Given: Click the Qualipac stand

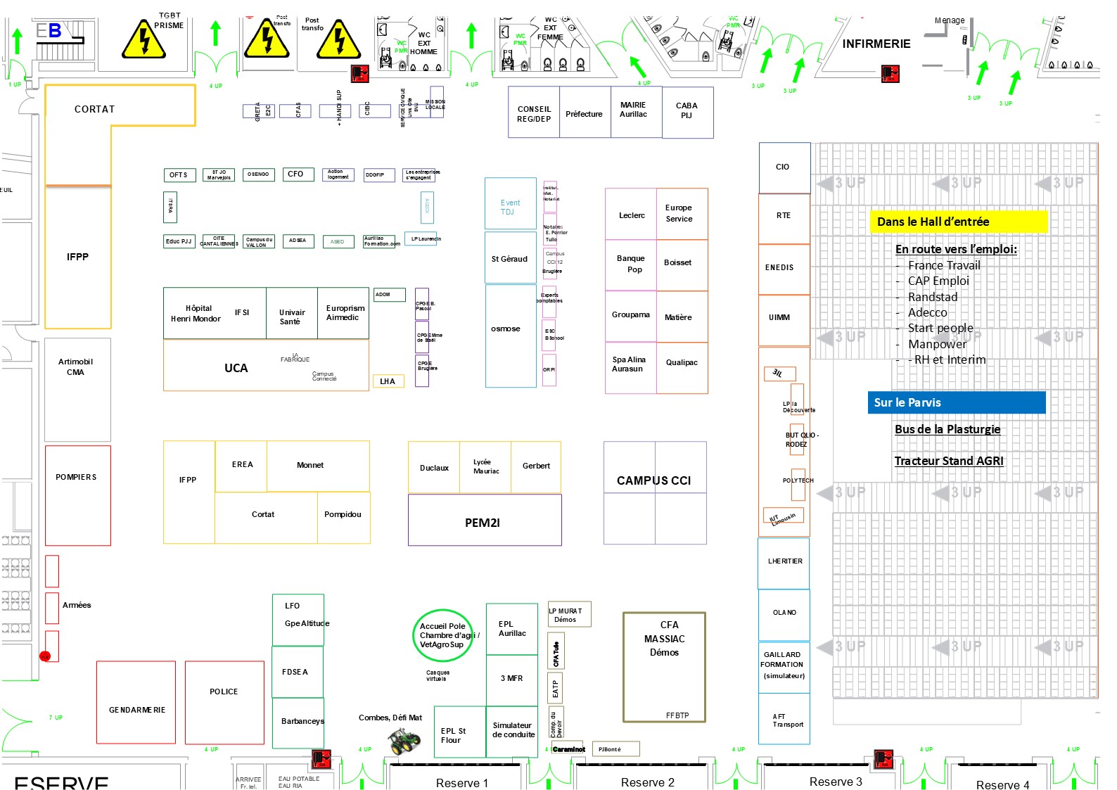Looking at the screenshot, I should [682, 367].
